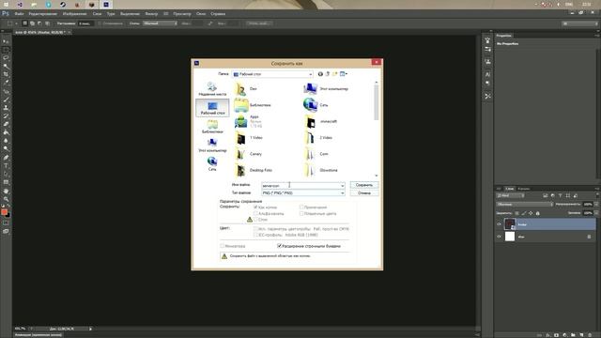This screenshot has height=338, width=601.
Task: Select the Rectangular Marquee tool
Action: click(6, 50)
